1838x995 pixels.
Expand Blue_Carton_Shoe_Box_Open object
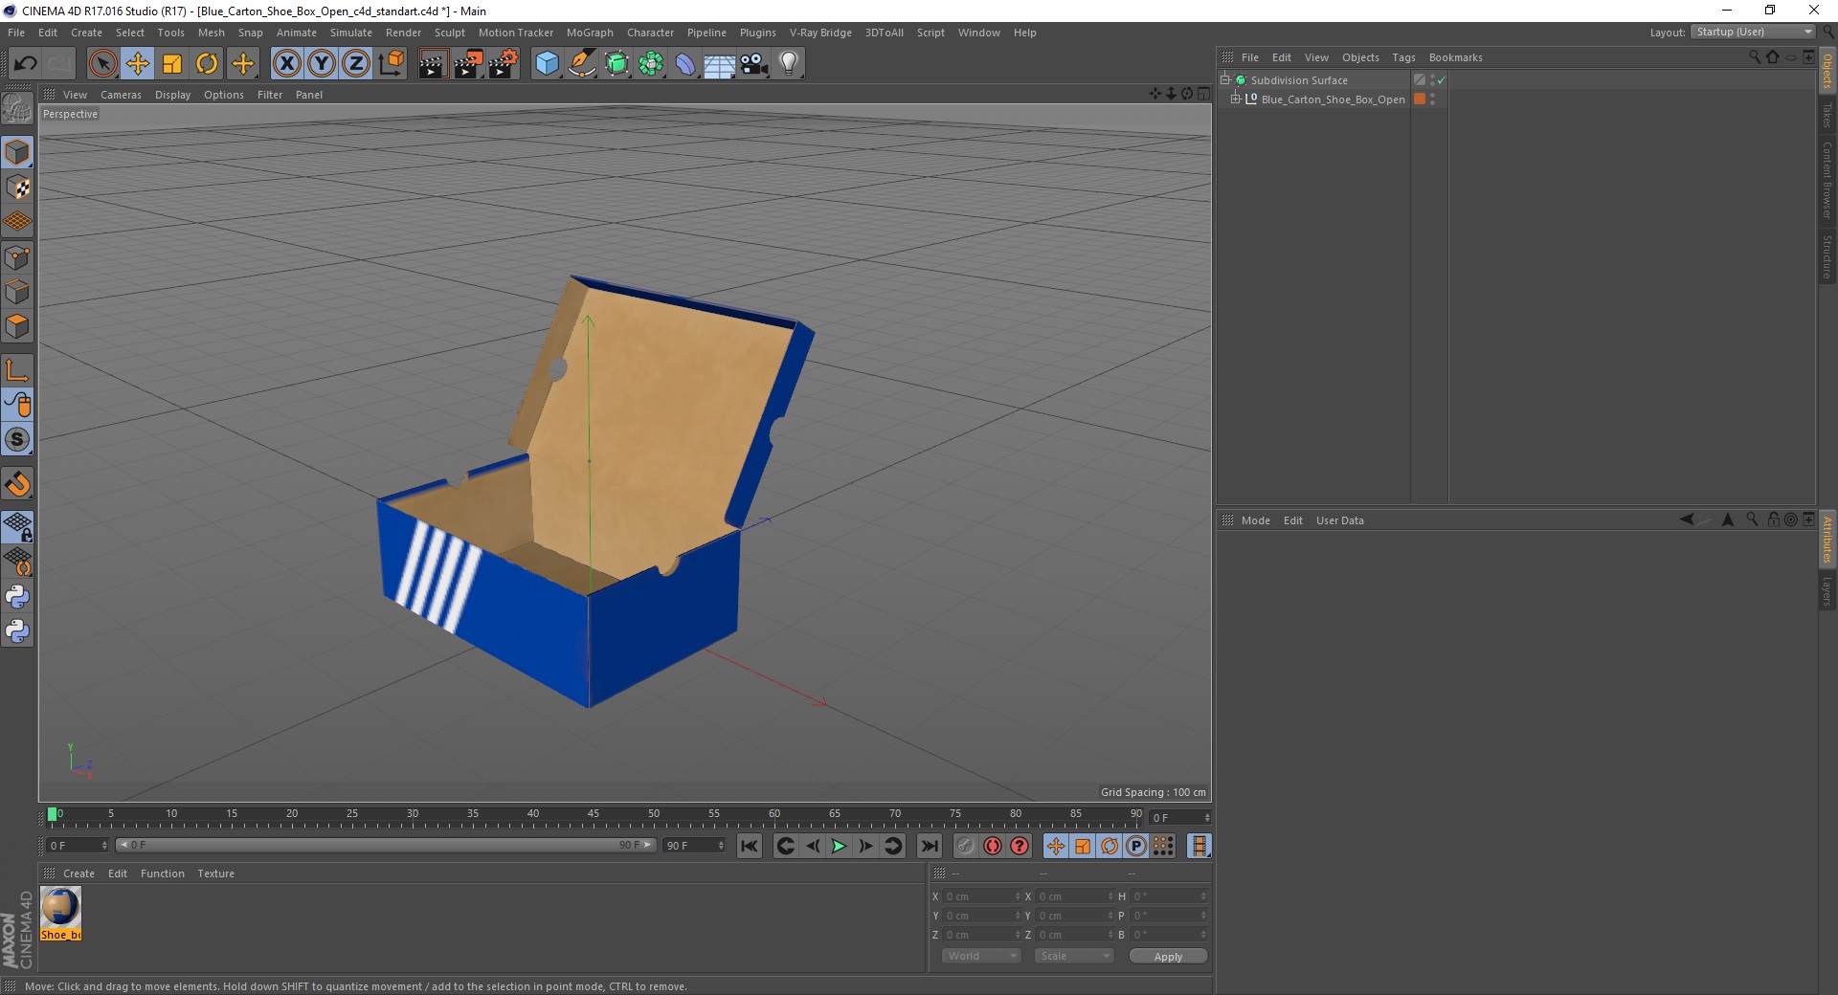[1236, 99]
